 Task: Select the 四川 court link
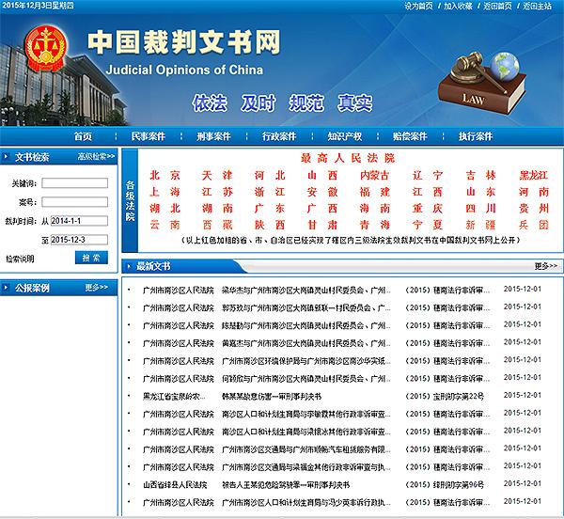[480, 209]
